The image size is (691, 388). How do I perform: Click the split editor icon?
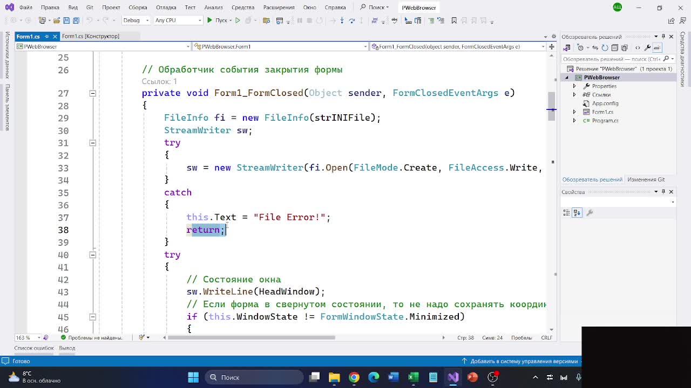(552, 46)
